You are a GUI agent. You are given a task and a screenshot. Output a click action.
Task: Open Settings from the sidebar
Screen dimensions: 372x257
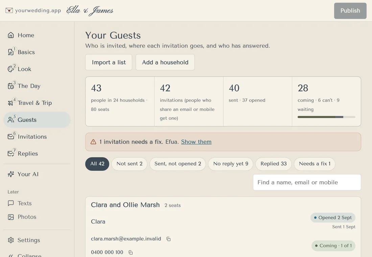point(37,240)
